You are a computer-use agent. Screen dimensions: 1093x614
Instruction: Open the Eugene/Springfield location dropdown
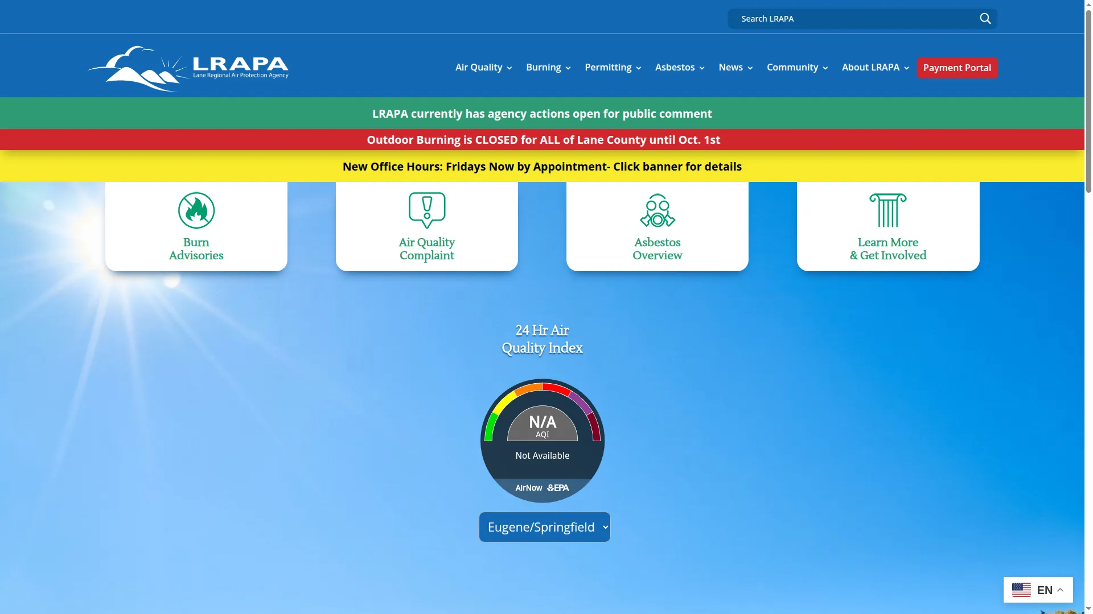click(545, 527)
